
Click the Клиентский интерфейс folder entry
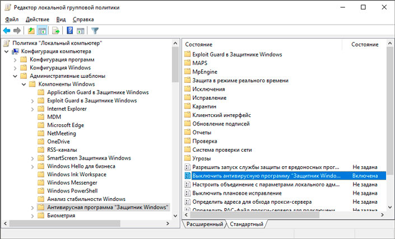point(222,115)
